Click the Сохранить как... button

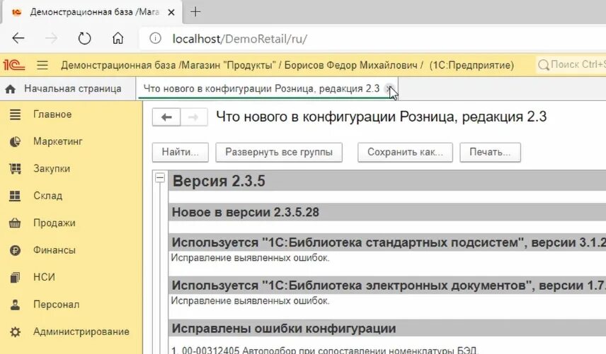coord(405,153)
